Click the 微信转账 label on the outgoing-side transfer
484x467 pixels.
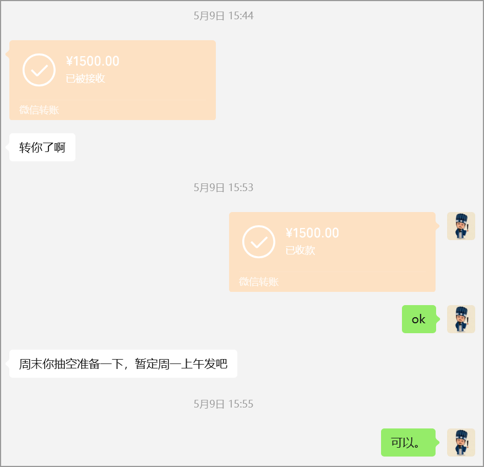[259, 281]
